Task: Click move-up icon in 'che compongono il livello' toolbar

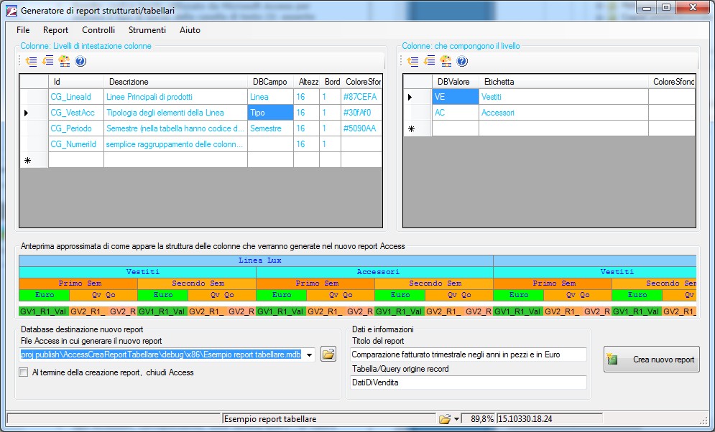Action: (x=412, y=61)
